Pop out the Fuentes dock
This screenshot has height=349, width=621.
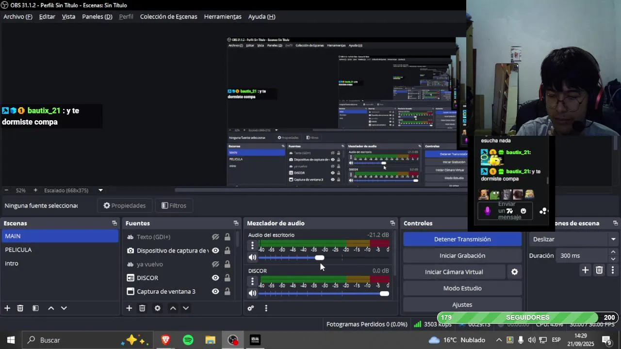(x=236, y=223)
